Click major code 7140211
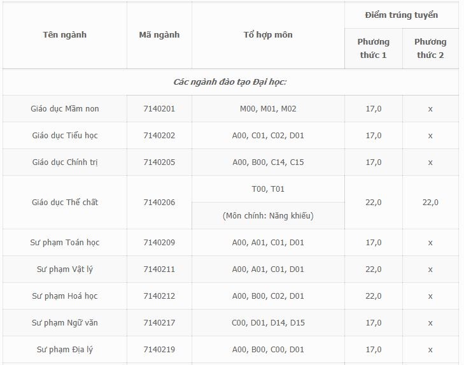Image resolution: width=464 pixels, height=365 pixels. pos(159,269)
